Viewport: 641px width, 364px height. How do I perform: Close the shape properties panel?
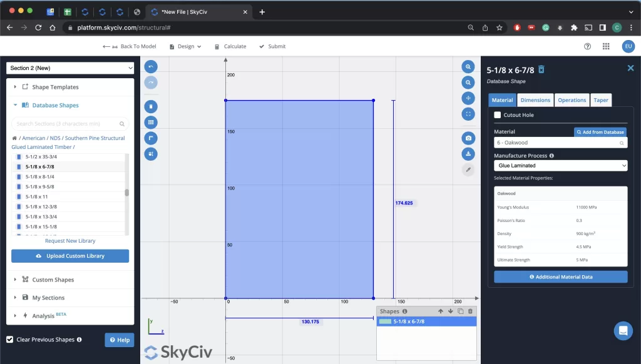630,68
